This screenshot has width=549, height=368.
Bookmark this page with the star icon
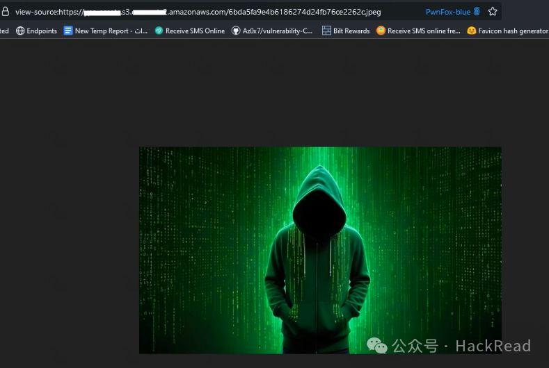click(493, 12)
